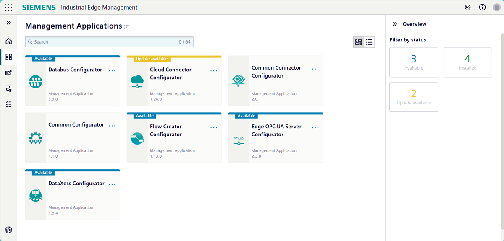Click the Flow Creator Configurator icon
504x241 pixels.
click(x=137, y=139)
